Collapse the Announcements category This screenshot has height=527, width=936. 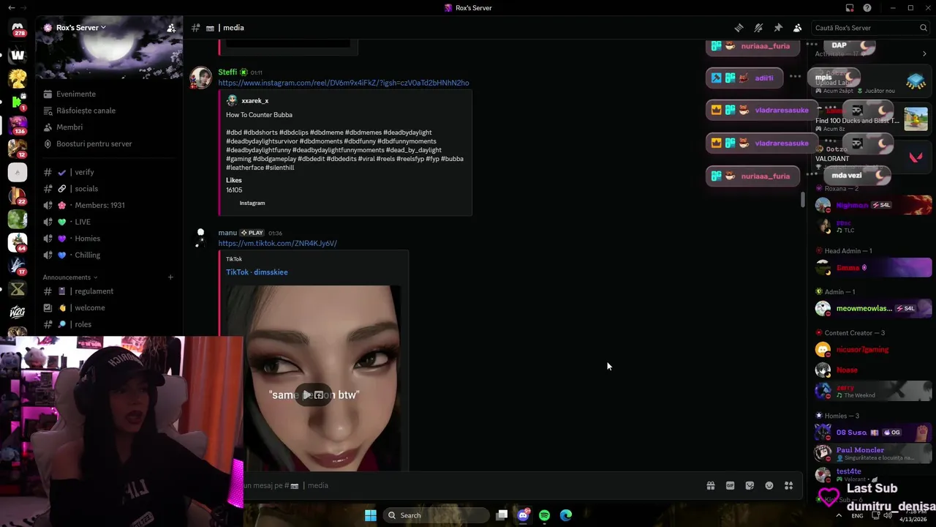coord(69,277)
